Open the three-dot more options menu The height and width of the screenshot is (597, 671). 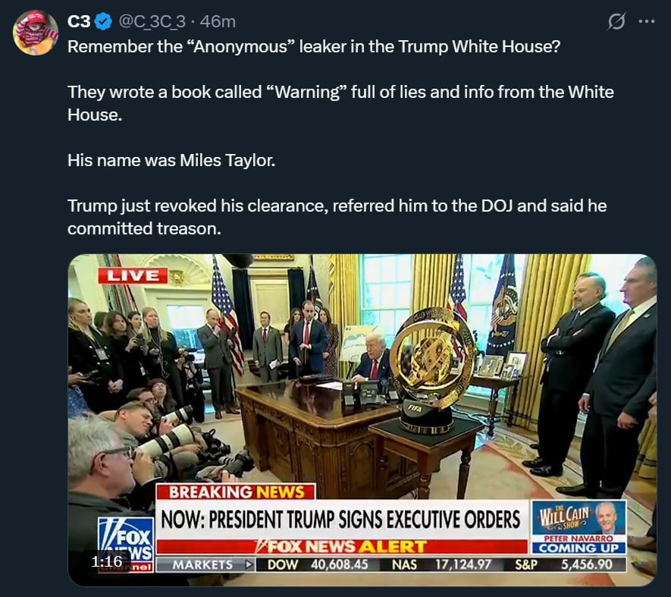646,21
